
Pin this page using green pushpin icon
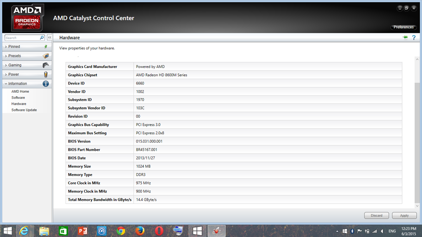[x=405, y=38]
